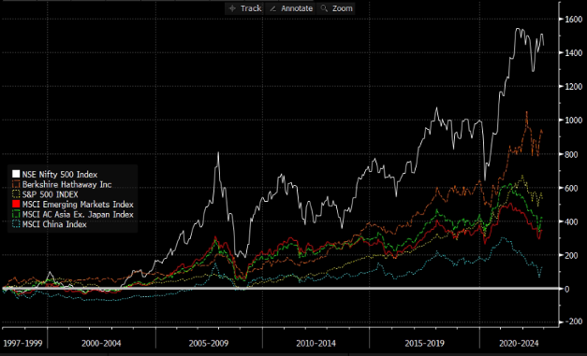Click the MSCI China Index teal swatch

click(16, 224)
